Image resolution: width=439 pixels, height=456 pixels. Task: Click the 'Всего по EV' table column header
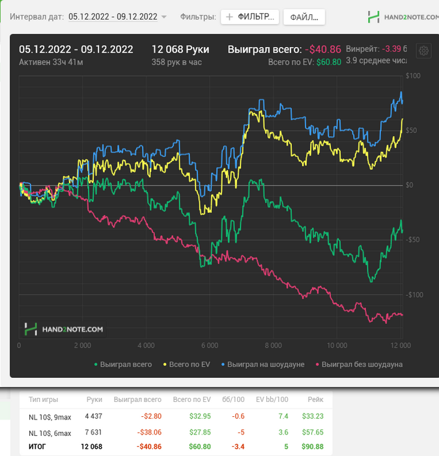click(192, 399)
